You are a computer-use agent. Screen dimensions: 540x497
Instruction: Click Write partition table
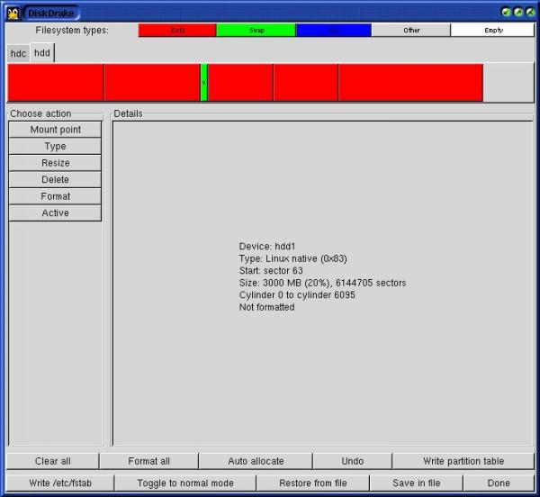click(x=463, y=461)
